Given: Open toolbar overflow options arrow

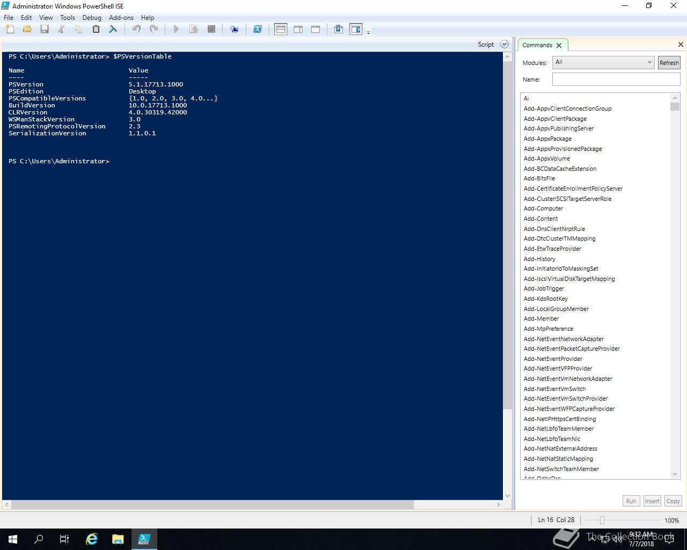Looking at the screenshot, I should pos(368,32).
